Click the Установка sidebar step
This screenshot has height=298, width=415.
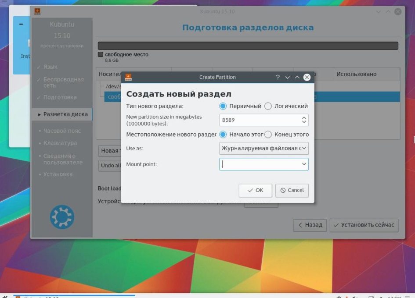pyautogui.click(x=58, y=174)
